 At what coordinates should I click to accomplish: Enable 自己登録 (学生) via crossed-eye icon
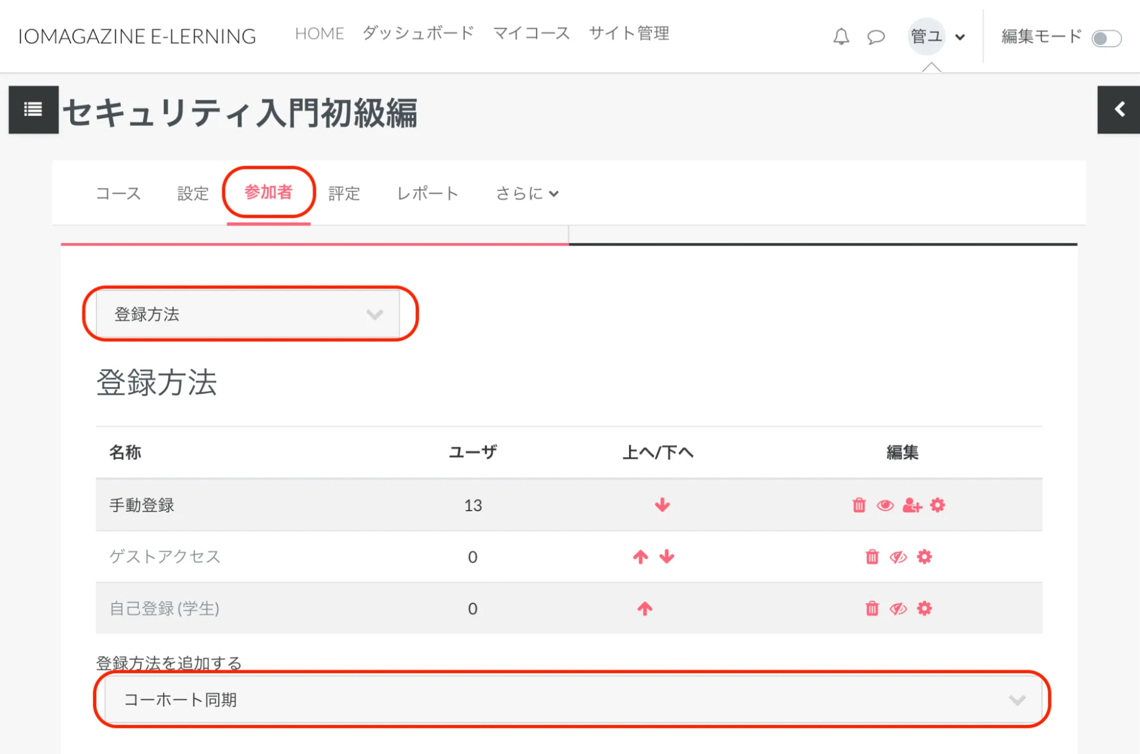(x=898, y=609)
